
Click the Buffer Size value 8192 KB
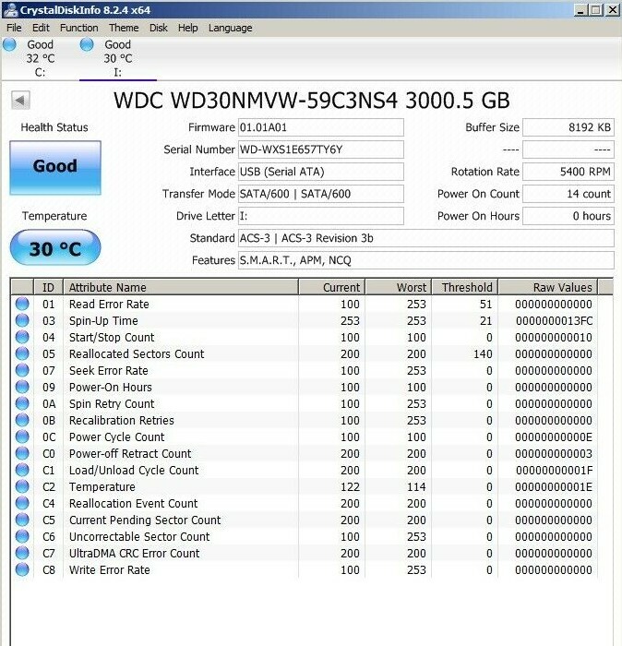tap(568, 127)
